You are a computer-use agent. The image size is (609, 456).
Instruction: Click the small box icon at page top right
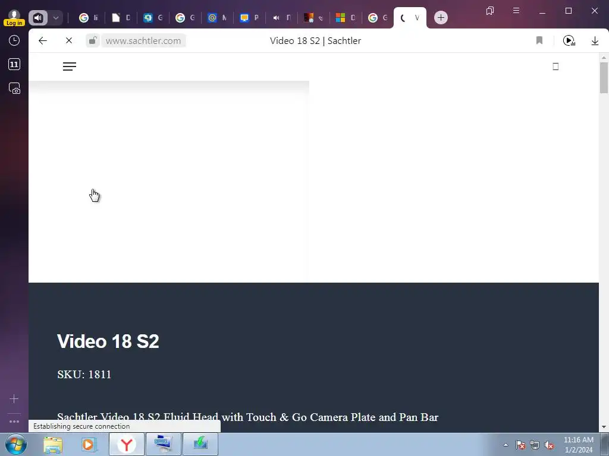pos(555,66)
